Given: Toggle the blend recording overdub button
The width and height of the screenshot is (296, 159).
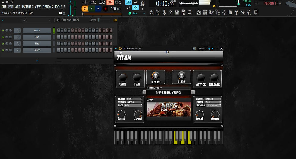Looking at the screenshot, I should [110, 2].
